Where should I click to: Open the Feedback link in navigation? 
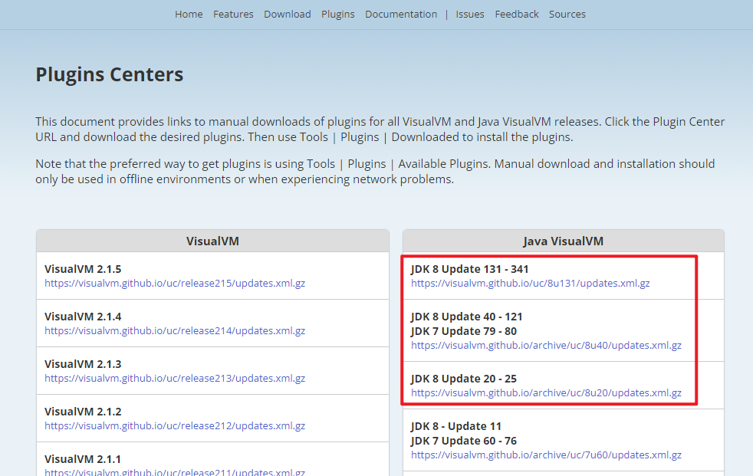pos(517,14)
